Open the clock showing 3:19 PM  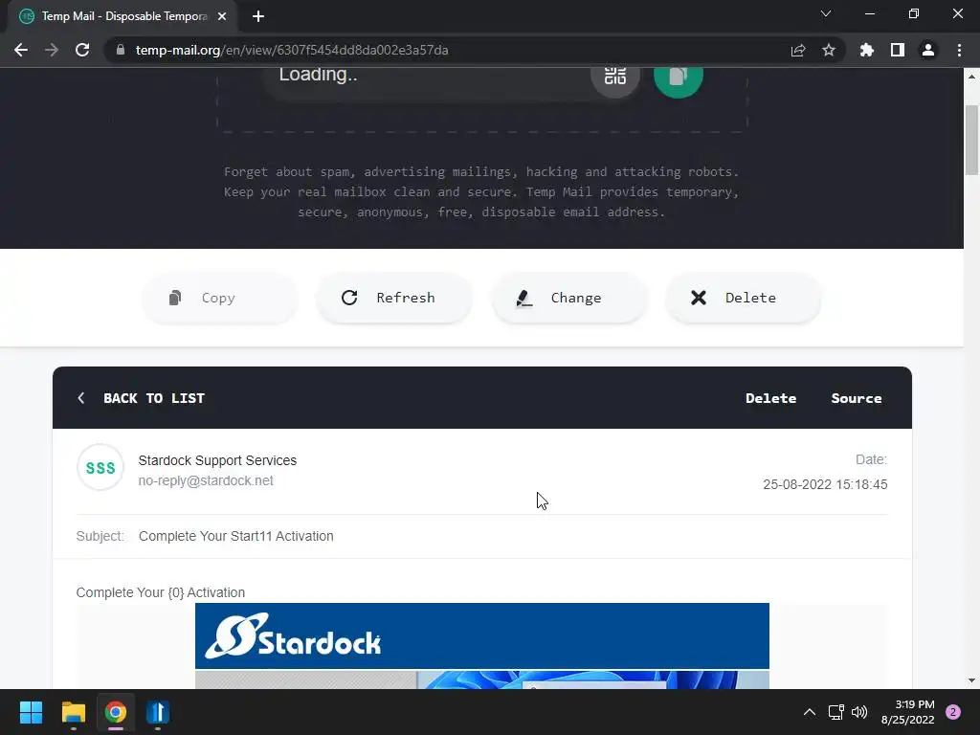click(x=908, y=712)
